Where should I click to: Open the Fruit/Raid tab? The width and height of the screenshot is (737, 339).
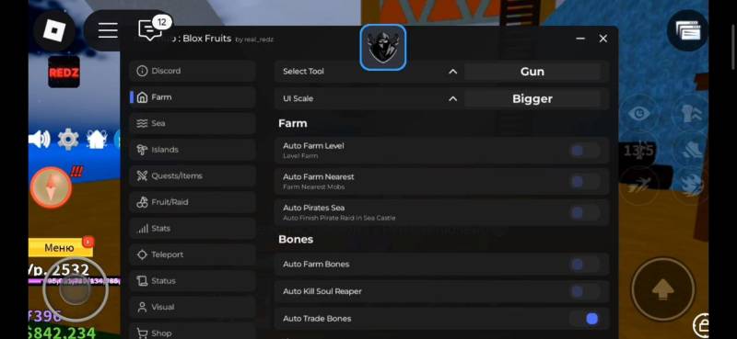(193, 202)
